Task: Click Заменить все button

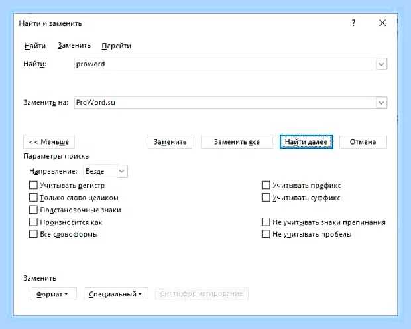Action: tap(237, 142)
